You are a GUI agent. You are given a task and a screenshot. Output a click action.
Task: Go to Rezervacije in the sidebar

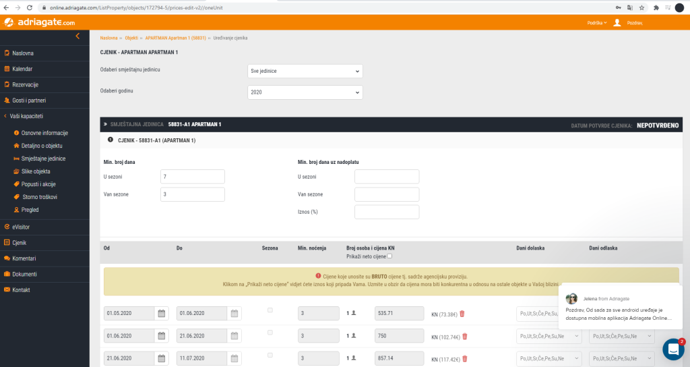tap(25, 84)
